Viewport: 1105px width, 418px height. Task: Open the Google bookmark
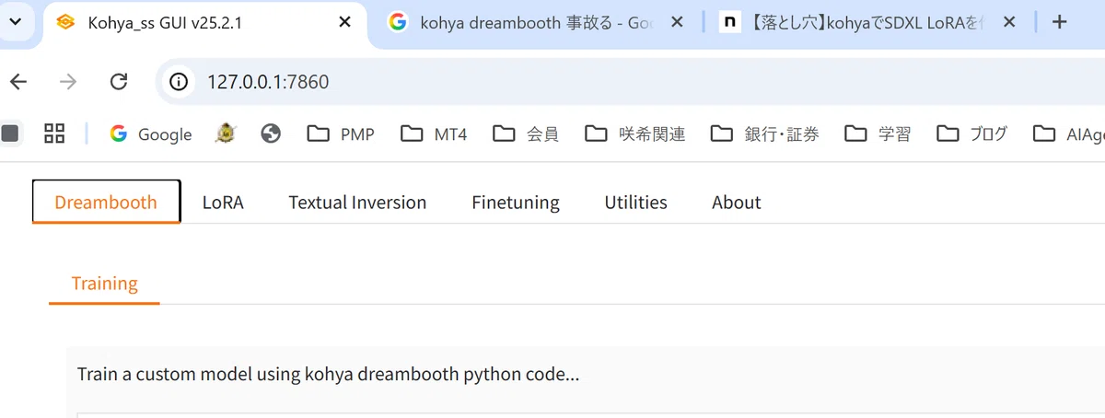151,134
